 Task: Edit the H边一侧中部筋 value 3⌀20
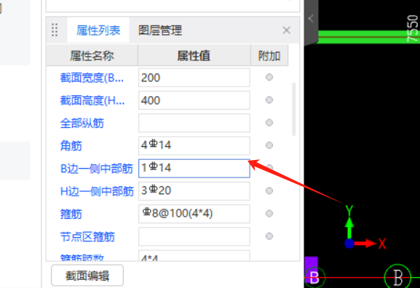(194, 191)
